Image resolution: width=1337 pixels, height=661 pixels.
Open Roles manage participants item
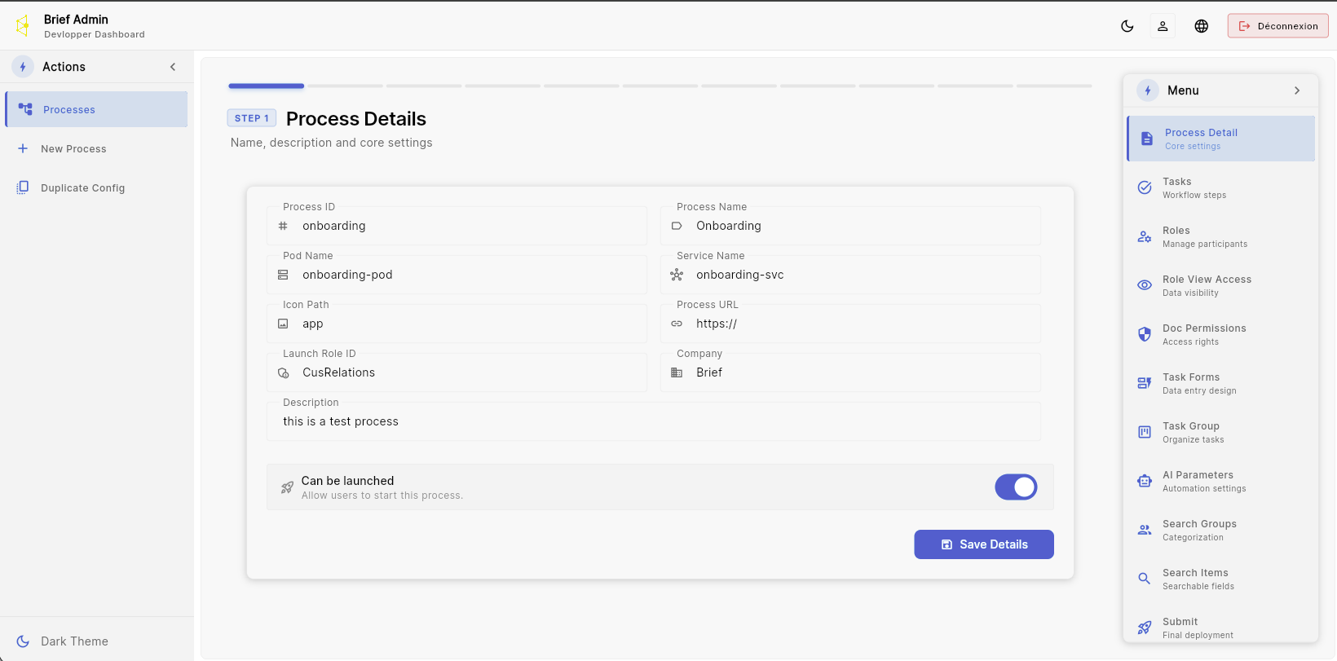(x=1221, y=236)
